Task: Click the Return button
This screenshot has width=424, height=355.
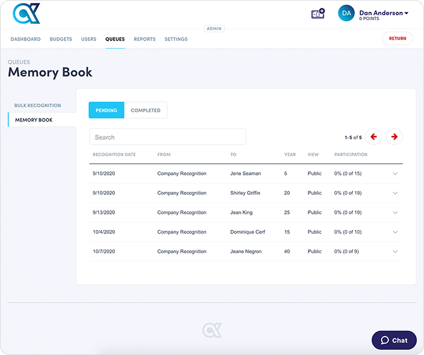Action: pos(397,39)
